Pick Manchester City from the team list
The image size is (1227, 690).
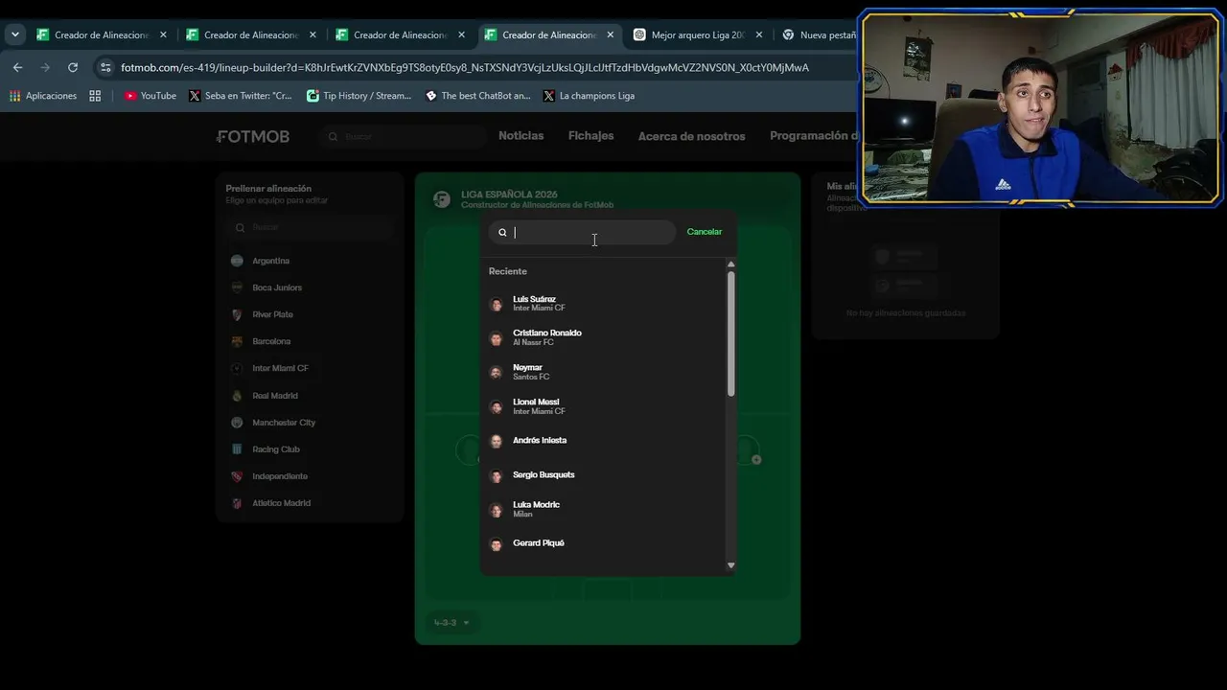(310, 423)
